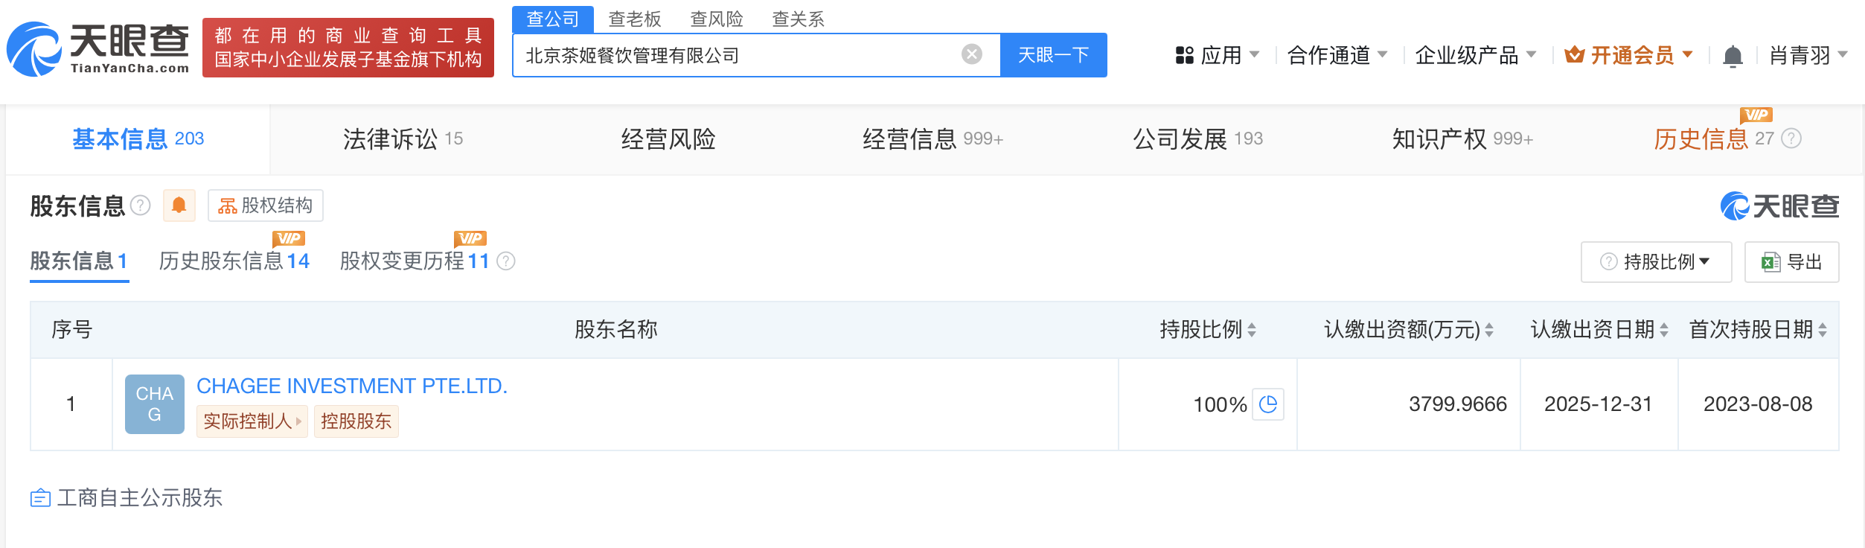Click the help icon beside 股东信息 heading
This screenshot has height=548, width=1865.
point(141,205)
